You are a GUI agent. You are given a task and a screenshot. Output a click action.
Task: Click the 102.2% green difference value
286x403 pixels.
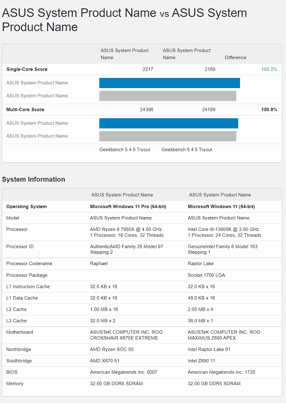269,69
